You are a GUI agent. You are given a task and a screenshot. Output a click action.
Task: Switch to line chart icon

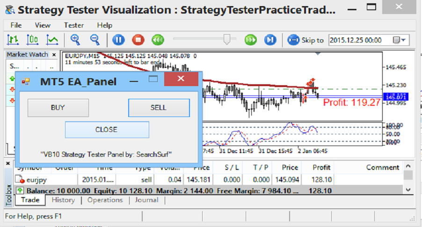coord(52,40)
